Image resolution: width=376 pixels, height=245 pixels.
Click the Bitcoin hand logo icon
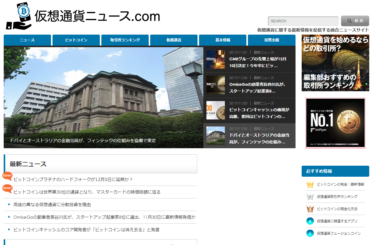click(19, 17)
